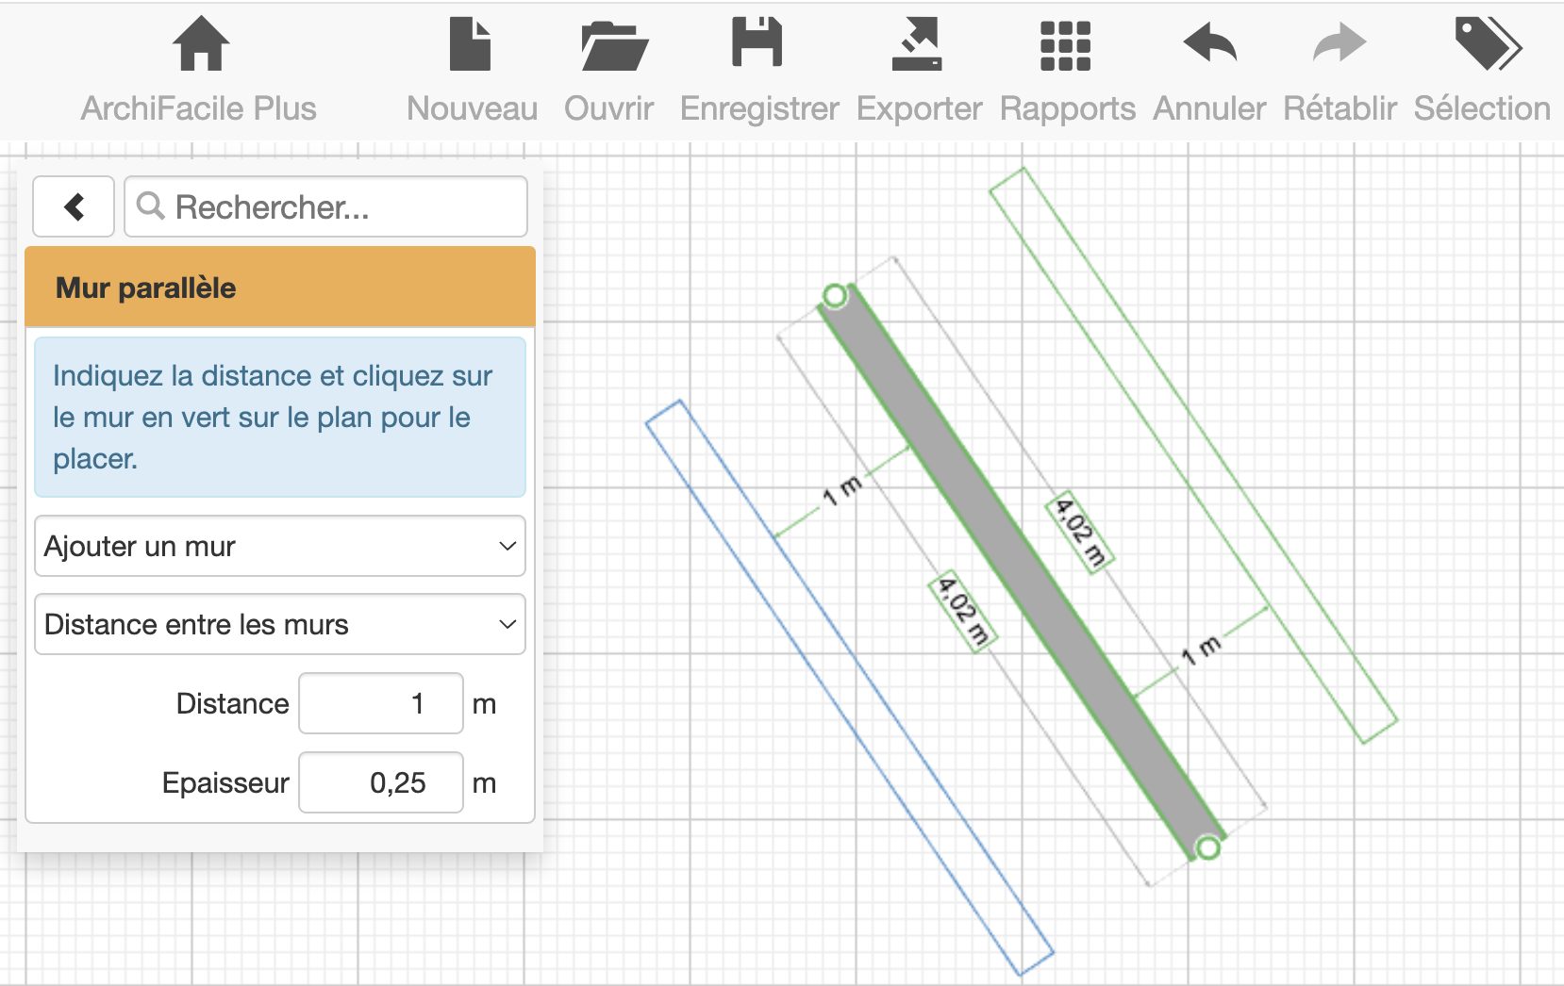Export the plan via Exporter icon
The height and width of the screenshot is (986, 1564).
917,44
